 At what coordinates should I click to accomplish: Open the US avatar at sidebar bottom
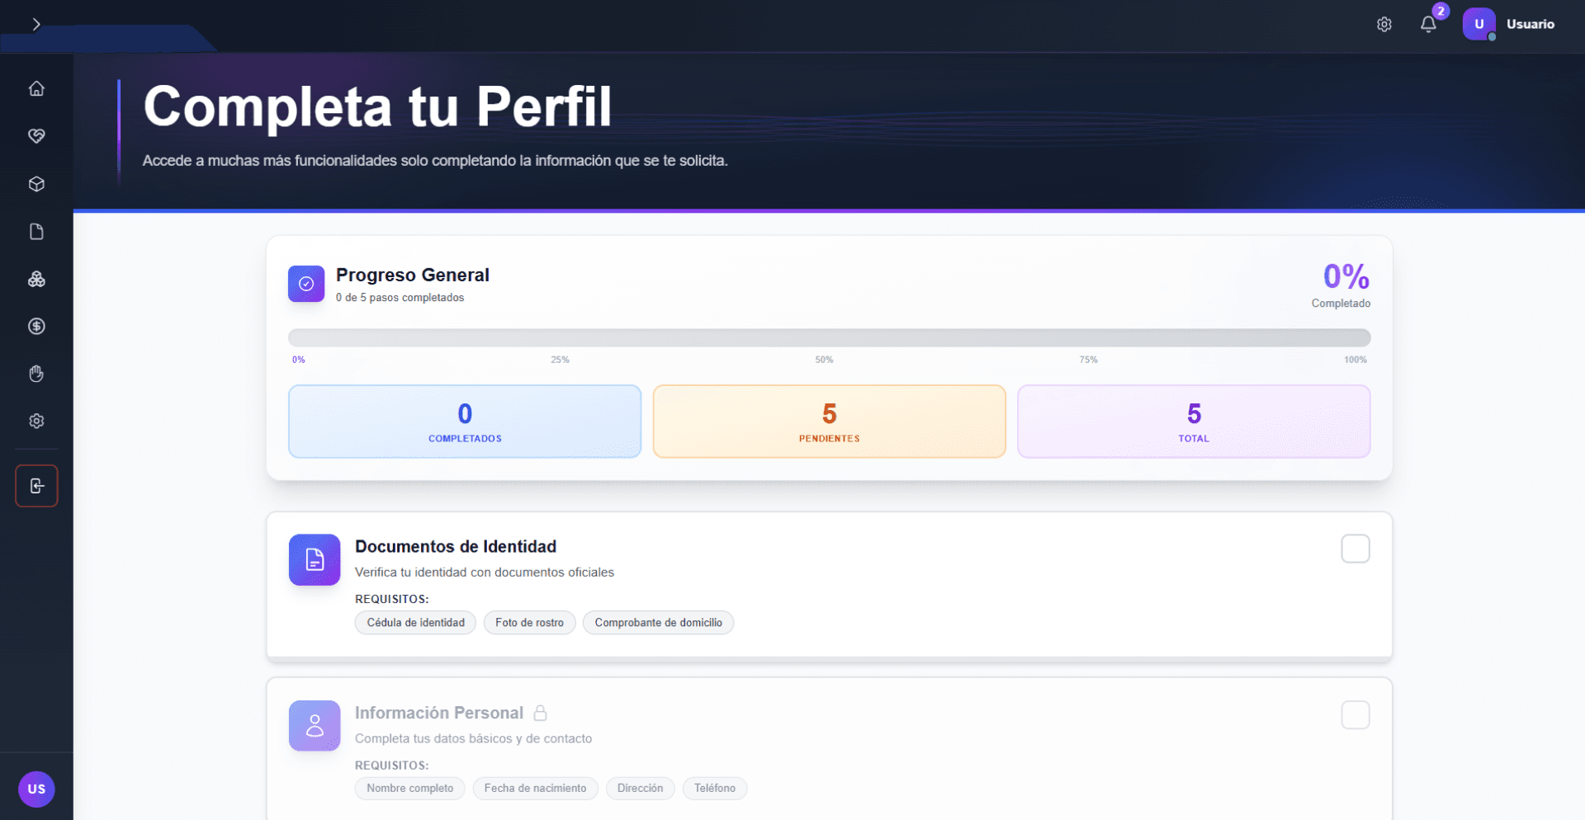[36, 789]
